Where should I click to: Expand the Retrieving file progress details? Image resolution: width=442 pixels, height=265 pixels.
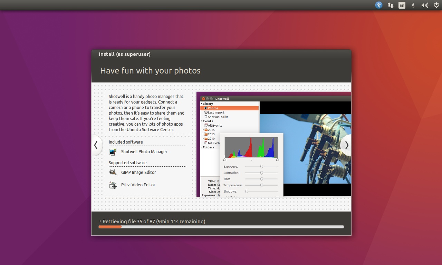click(100, 222)
